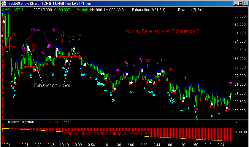Click the 85.500 price axis label

[240, 16]
